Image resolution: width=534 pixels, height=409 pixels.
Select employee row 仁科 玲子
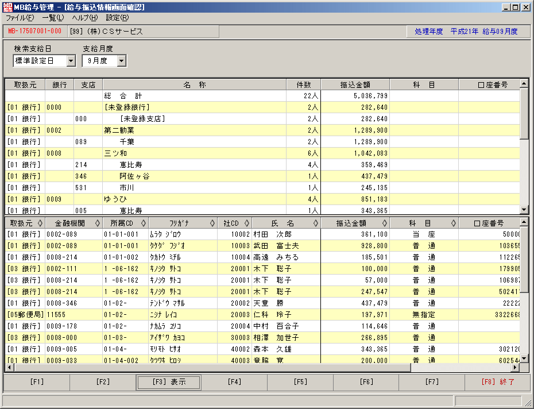(262, 315)
